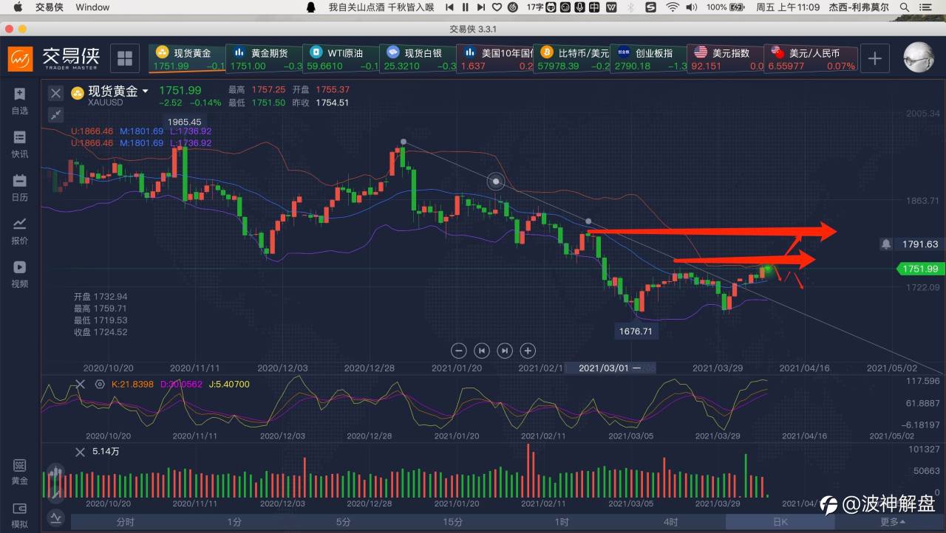The image size is (946, 533).
Task: Add a new symbol tab with plus
Action: [874, 59]
